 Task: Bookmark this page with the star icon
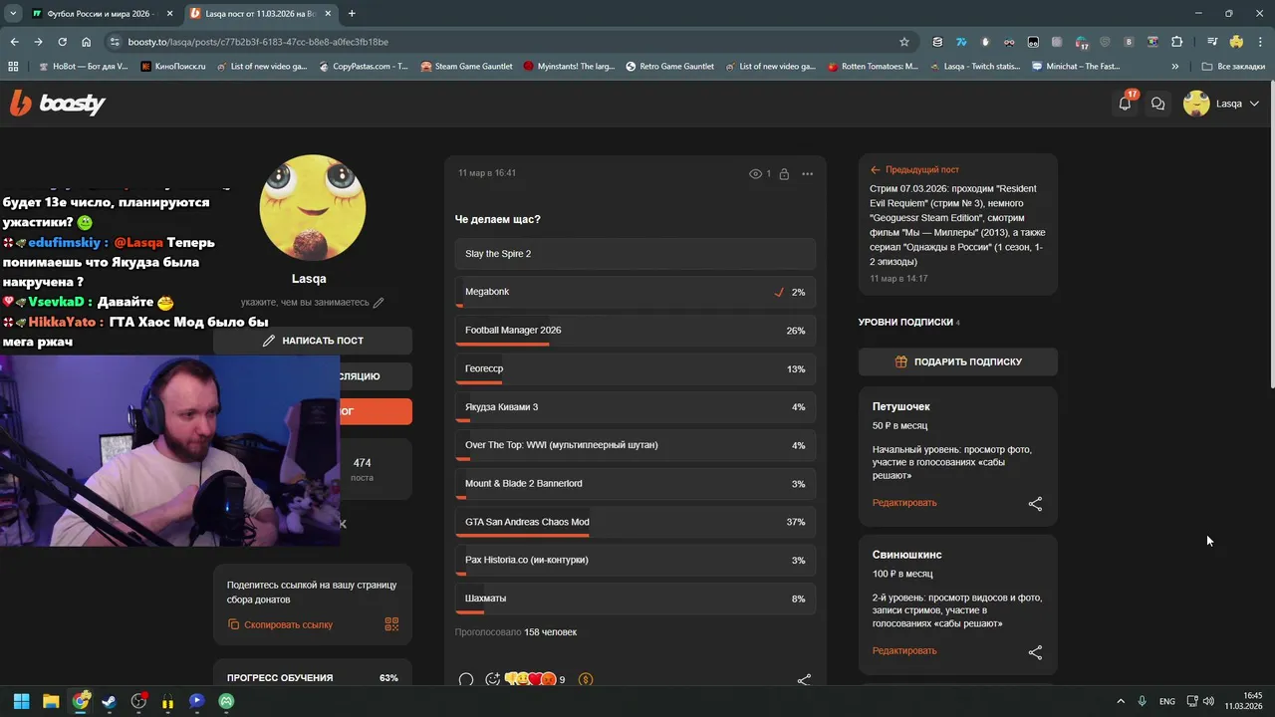pos(904,42)
